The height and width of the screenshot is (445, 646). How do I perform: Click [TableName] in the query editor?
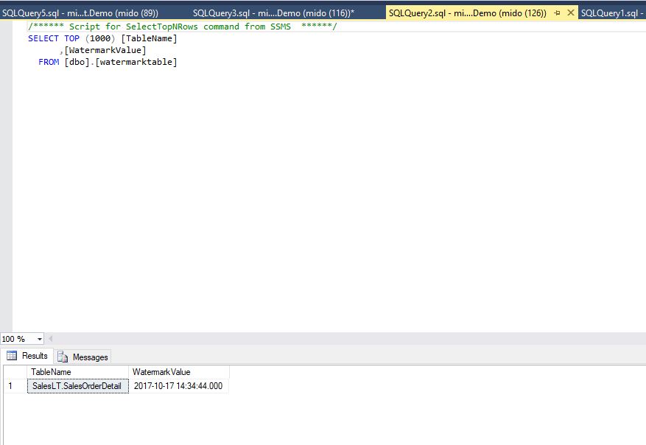[149, 38]
